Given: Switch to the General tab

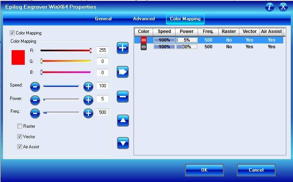Looking at the screenshot, I should tap(103, 19).
